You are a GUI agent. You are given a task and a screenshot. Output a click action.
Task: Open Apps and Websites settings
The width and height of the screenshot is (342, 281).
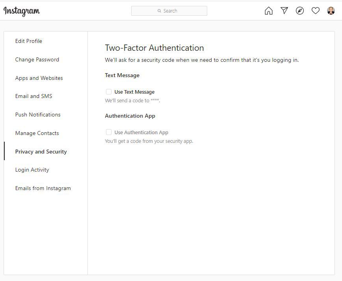39,78
